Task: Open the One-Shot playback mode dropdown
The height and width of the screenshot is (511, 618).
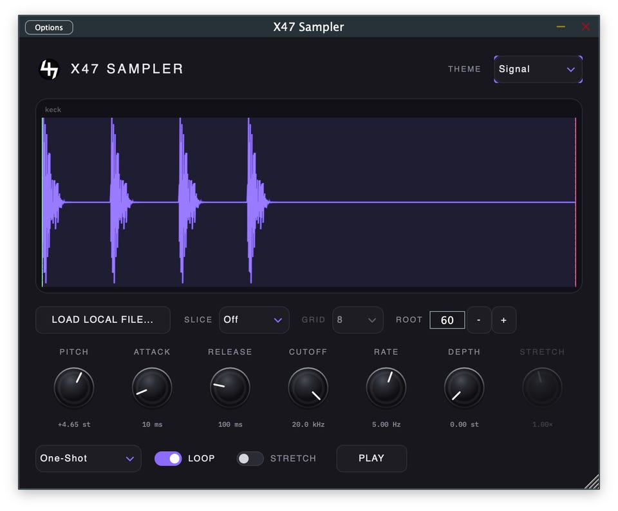Action: (88, 459)
